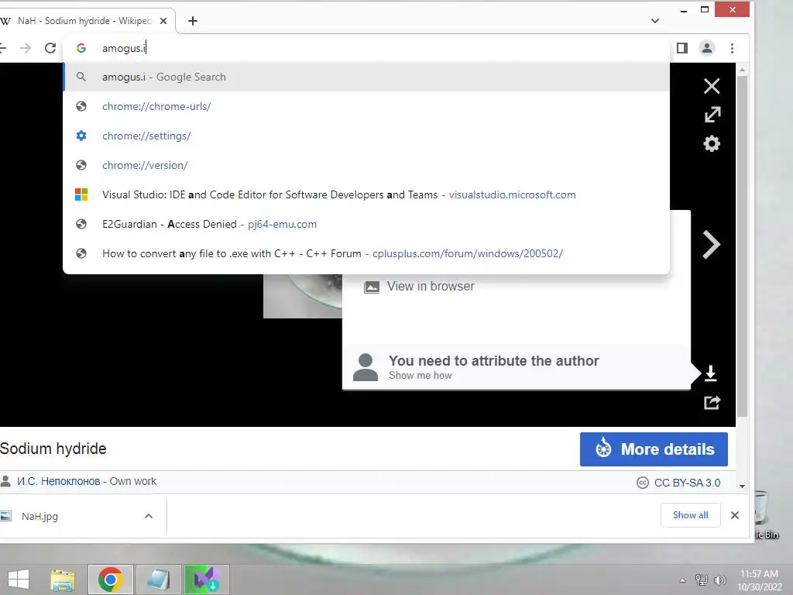
Task: Click the forward navigation arrow
Action: point(26,48)
